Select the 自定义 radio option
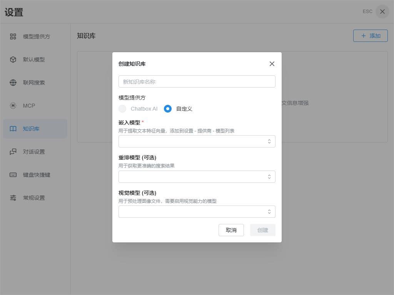 pos(168,109)
